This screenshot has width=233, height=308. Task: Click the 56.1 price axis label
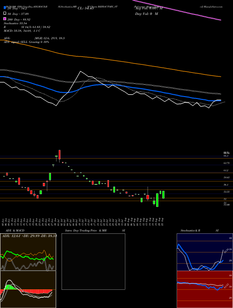226,185
